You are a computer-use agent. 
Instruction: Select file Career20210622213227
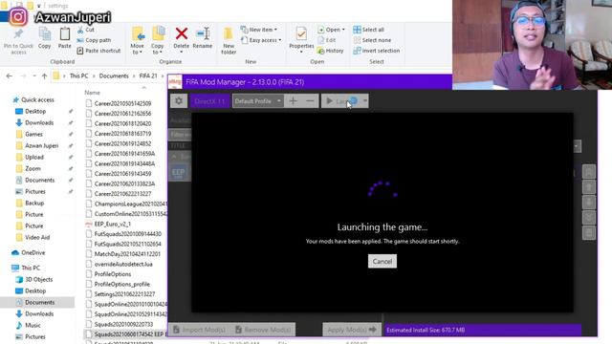pyautogui.click(x=122, y=193)
